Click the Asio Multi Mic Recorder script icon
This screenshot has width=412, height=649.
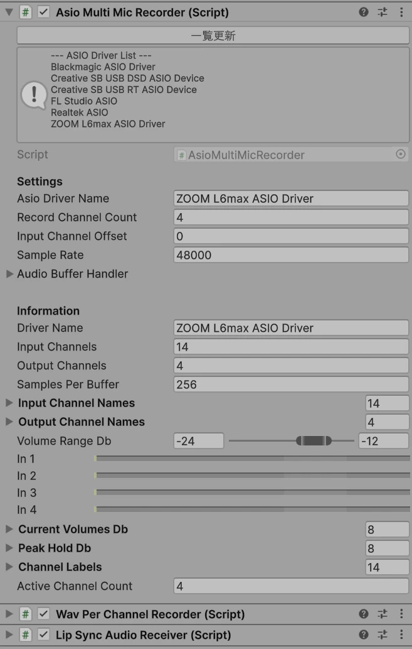(26, 12)
